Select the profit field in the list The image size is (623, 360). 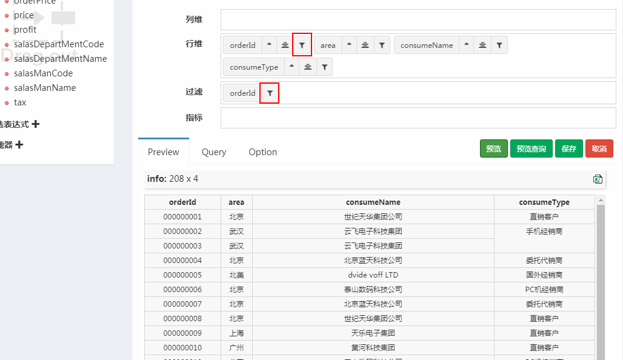(x=25, y=30)
